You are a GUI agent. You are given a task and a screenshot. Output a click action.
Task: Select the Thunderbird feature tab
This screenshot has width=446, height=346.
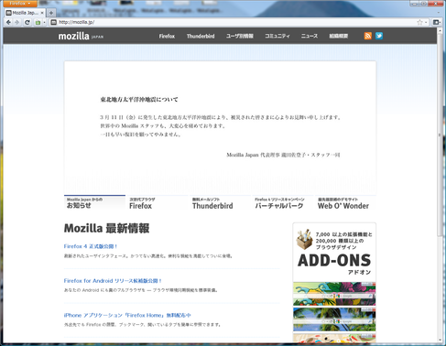[221, 203]
